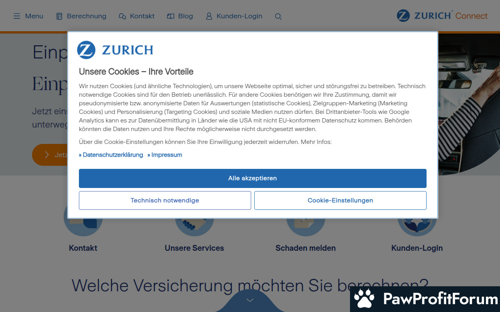
Task: Open the hamburger Menu icon
Action: [17, 16]
